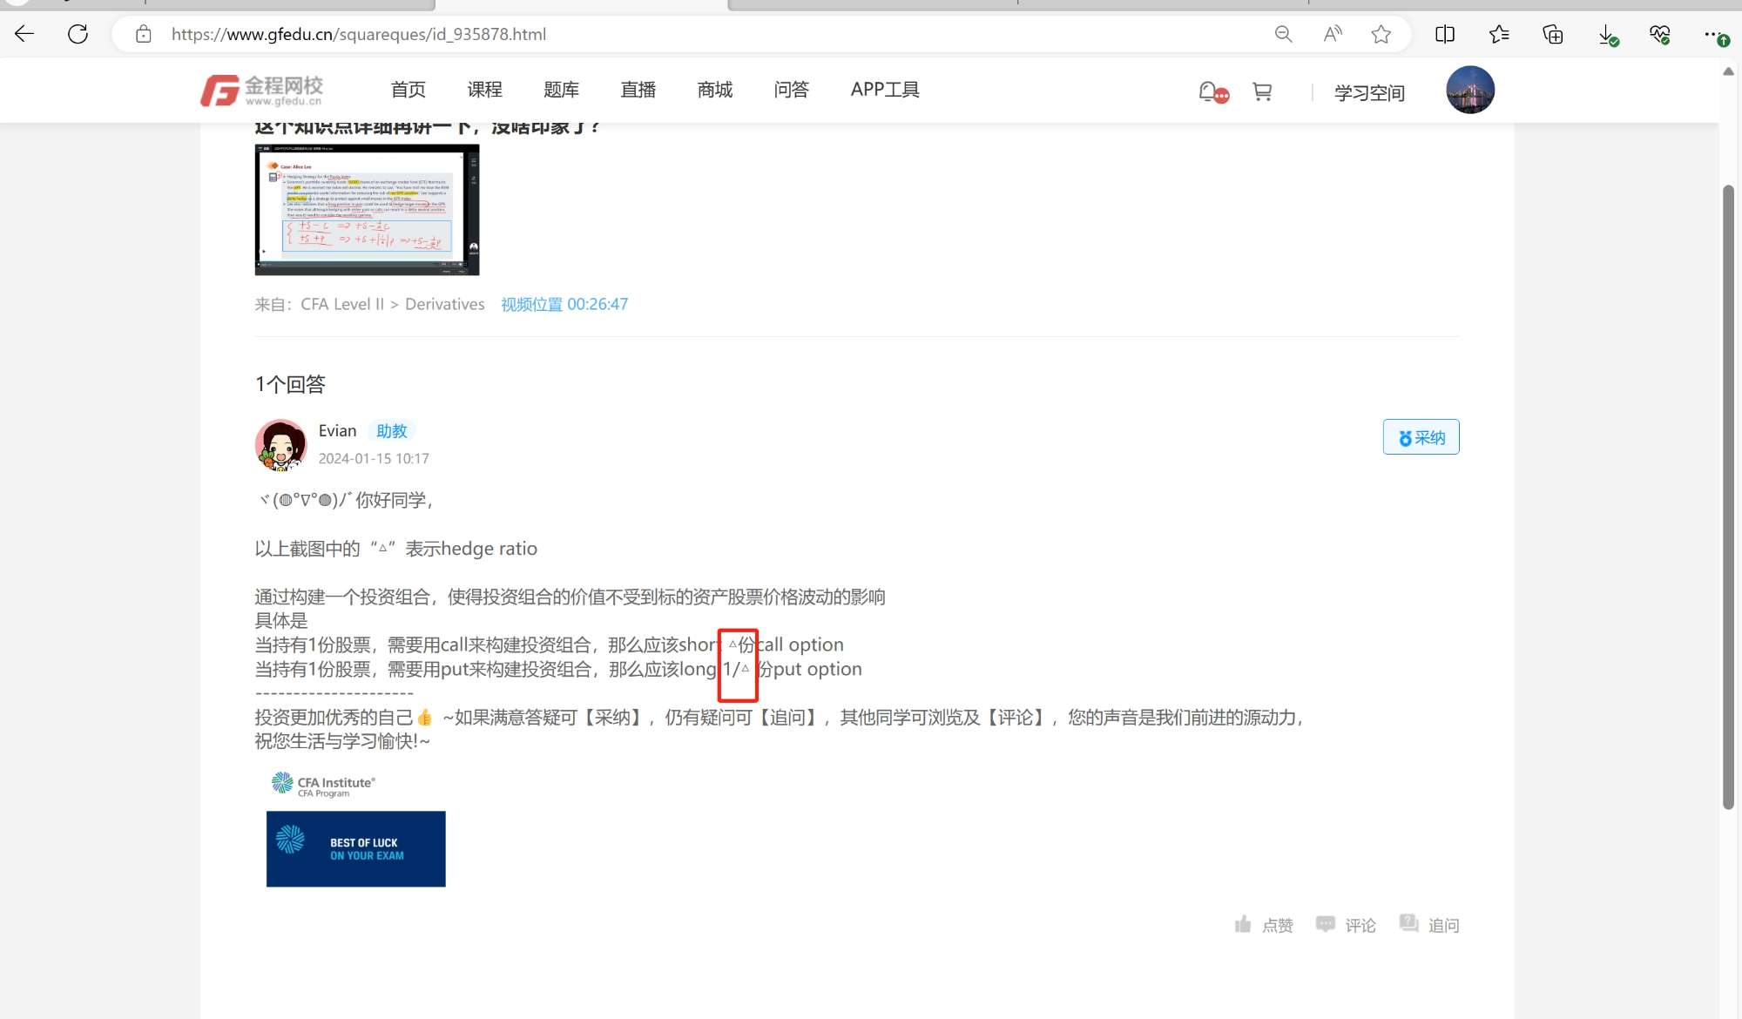1742x1019 pixels.
Task: Refresh the page with reload icon
Action: [x=78, y=34]
